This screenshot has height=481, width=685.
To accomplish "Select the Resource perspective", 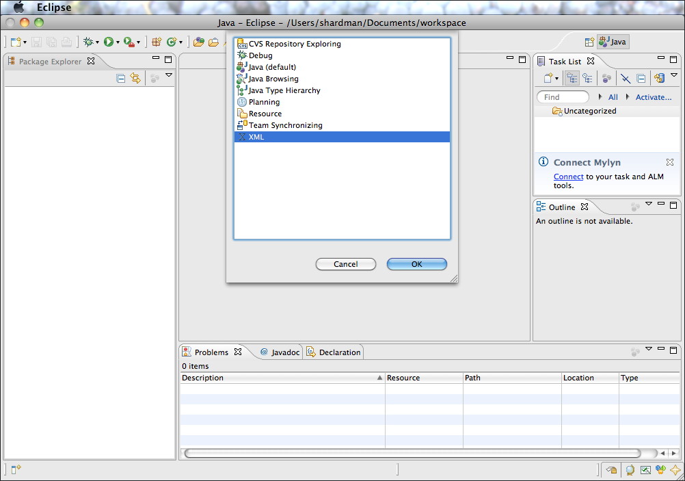I will (342, 114).
